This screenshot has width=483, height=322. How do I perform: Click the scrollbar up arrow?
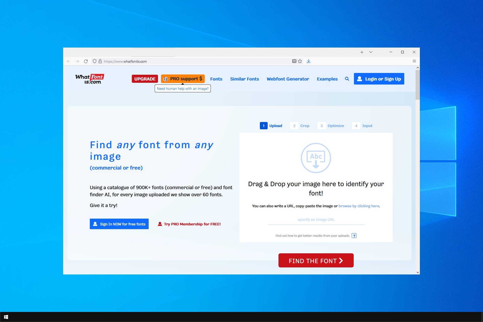click(418, 68)
